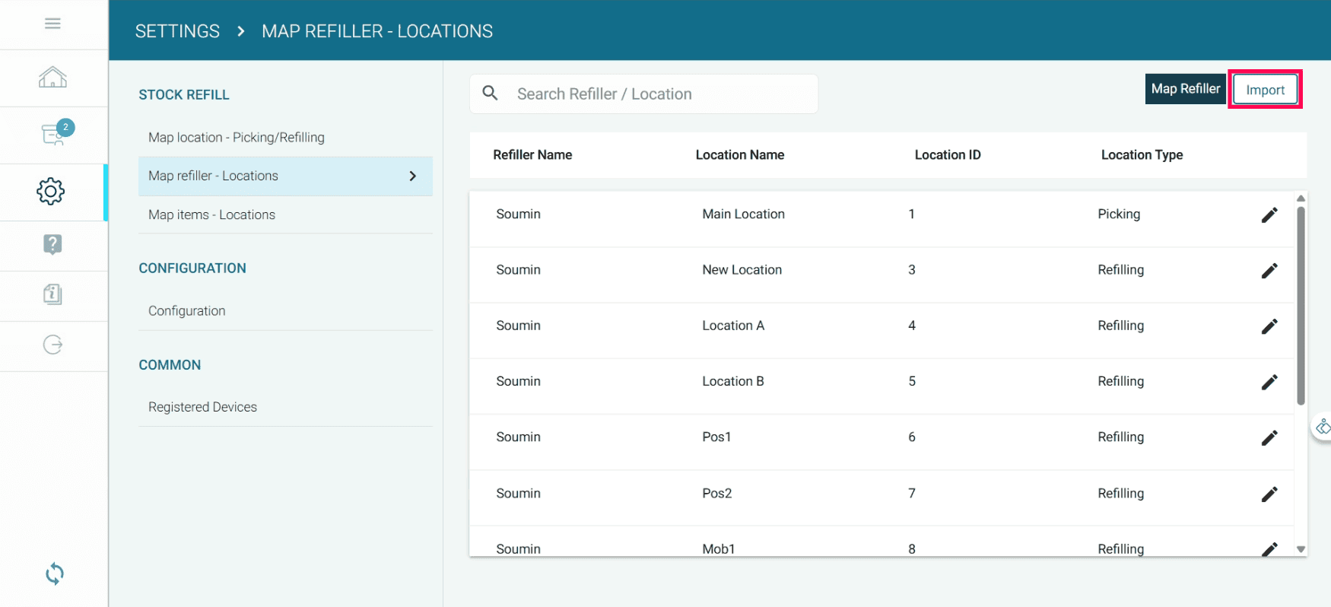Open the hamburger menu icon
Image resolution: width=1331 pixels, height=607 pixels.
click(52, 24)
